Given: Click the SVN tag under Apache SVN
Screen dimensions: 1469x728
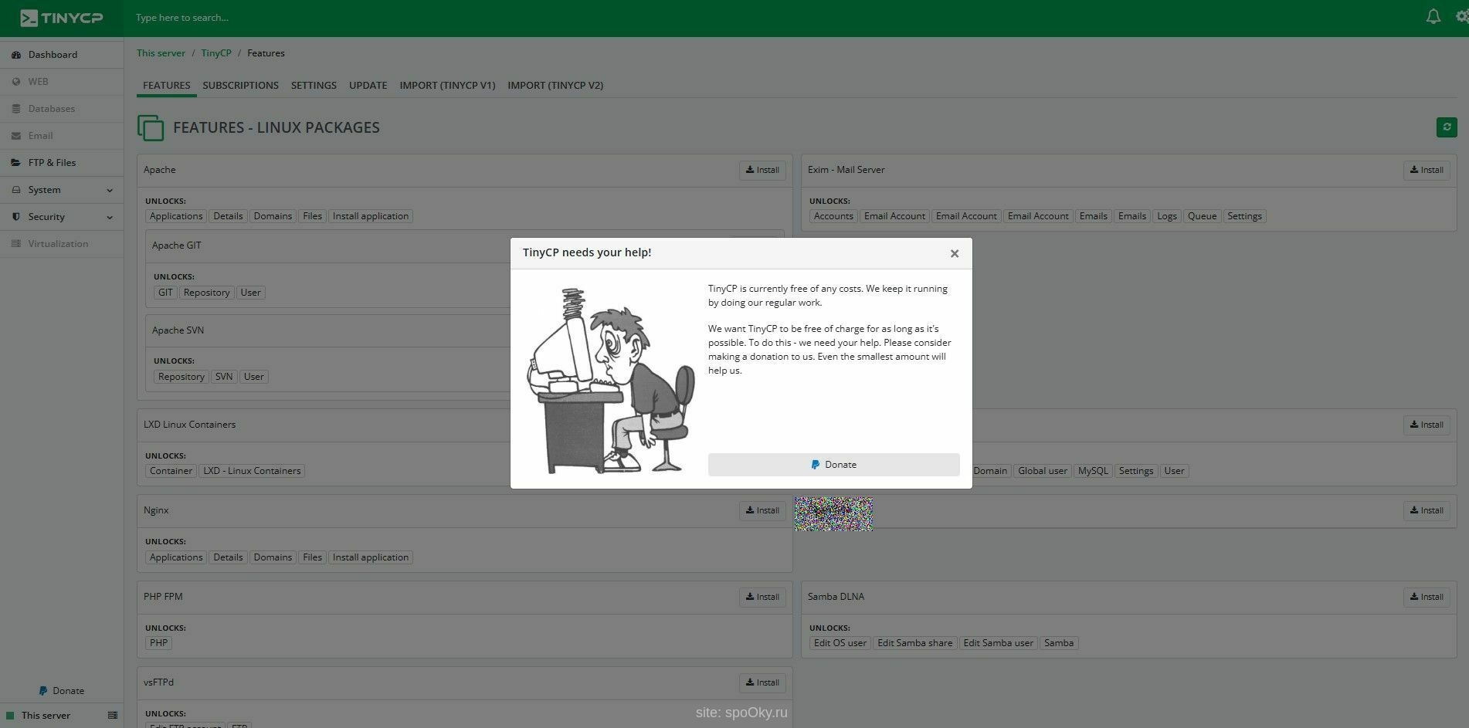Looking at the screenshot, I should pos(224,377).
